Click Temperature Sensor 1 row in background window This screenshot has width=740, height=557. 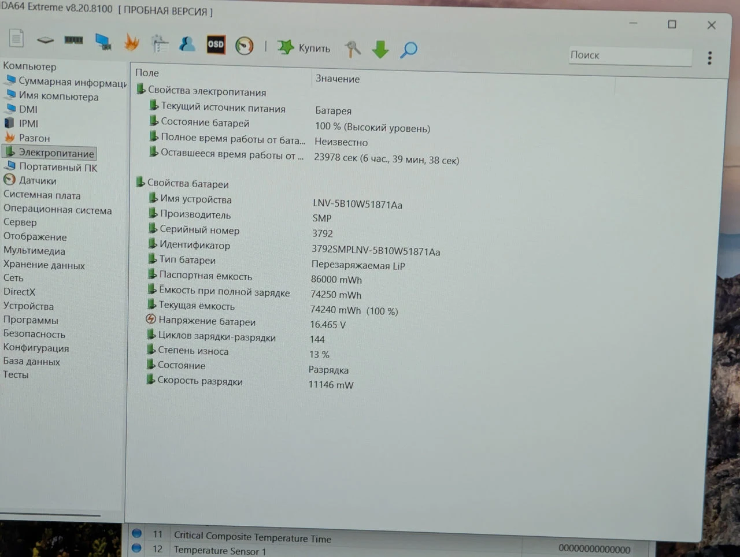click(x=382, y=551)
